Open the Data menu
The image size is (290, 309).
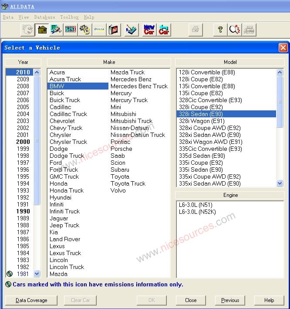click(x=8, y=17)
